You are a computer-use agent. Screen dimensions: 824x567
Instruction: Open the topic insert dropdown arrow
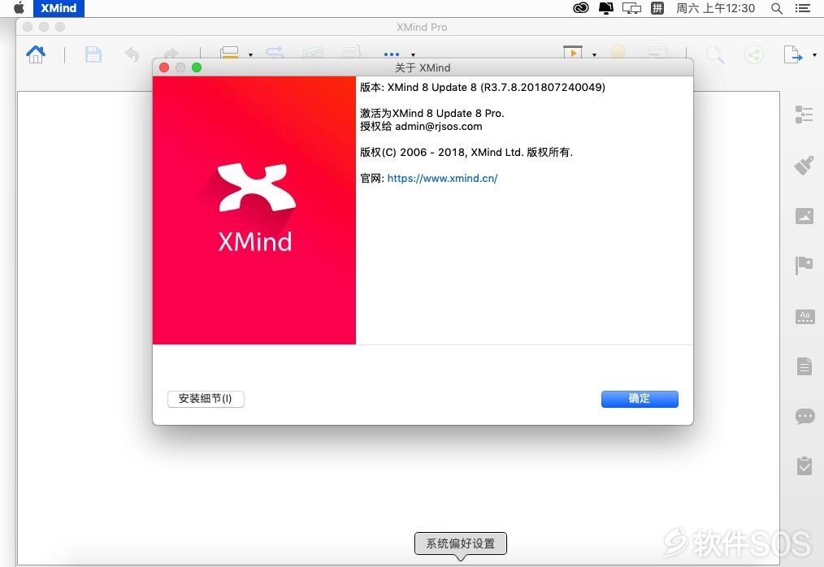point(250,54)
